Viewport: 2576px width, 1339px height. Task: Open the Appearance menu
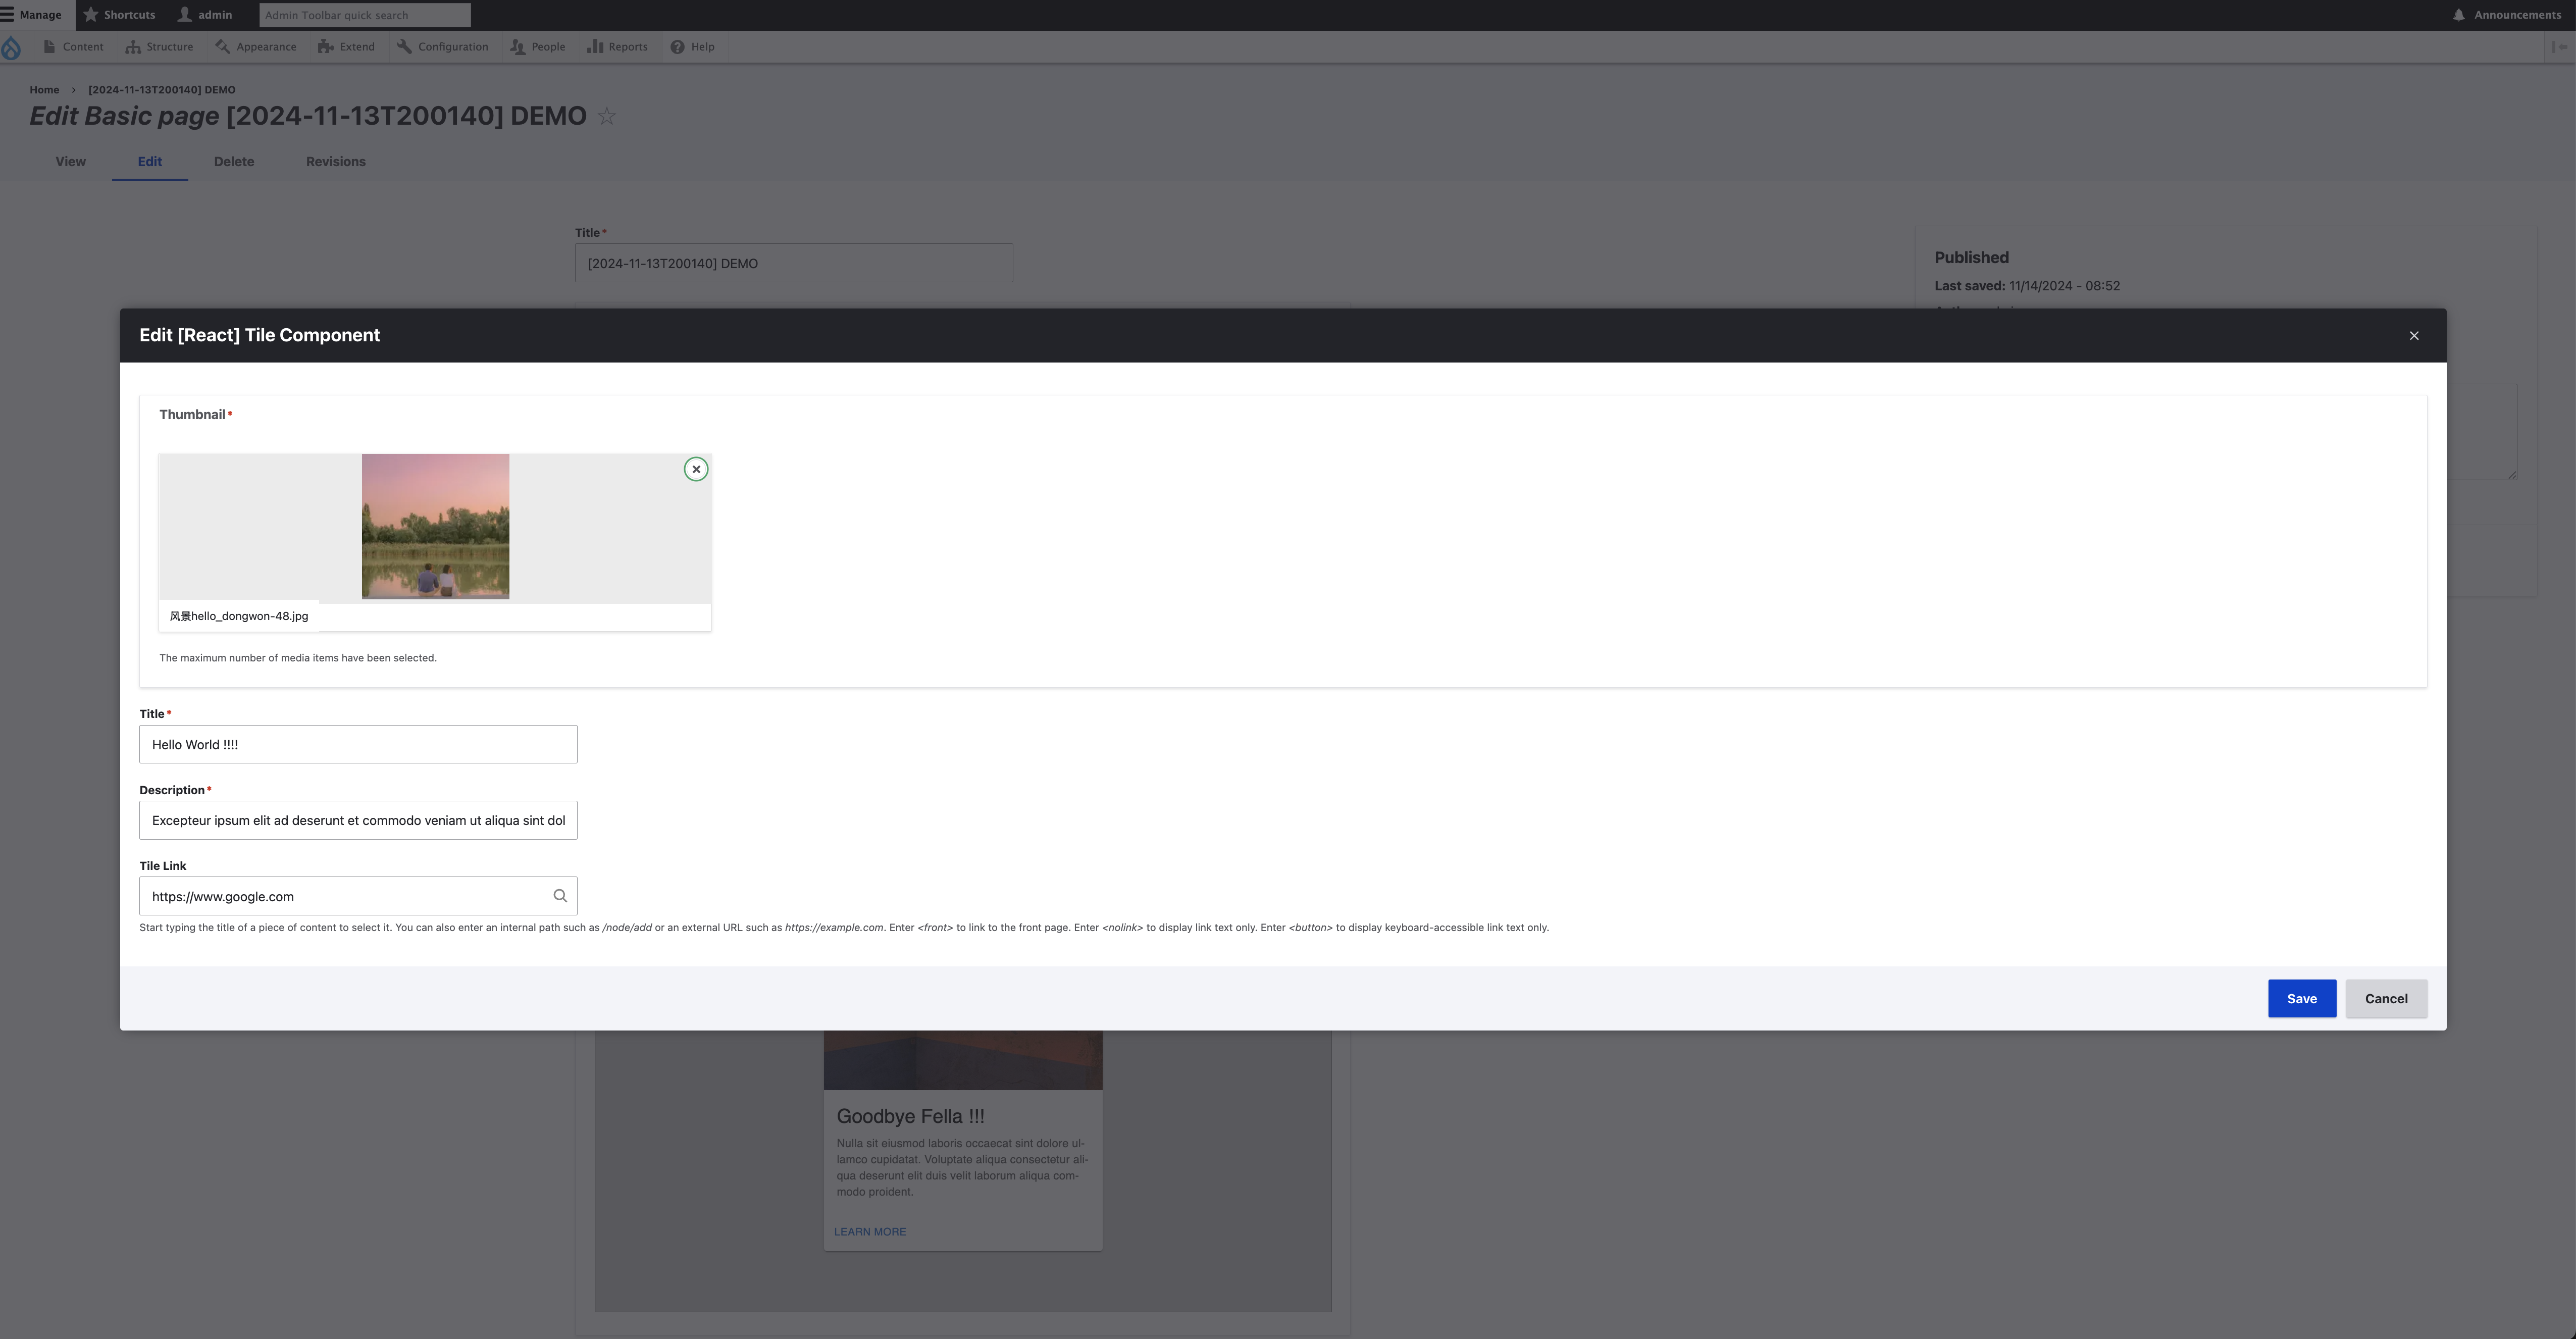256,47
